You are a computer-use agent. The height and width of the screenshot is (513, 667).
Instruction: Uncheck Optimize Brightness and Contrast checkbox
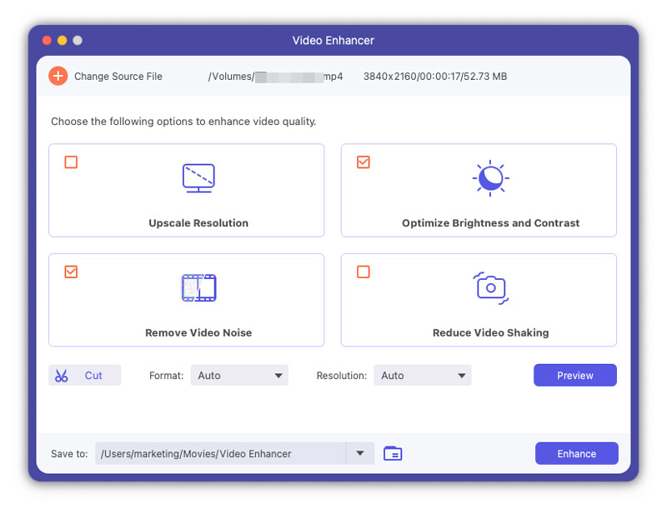tap(364, 162)
